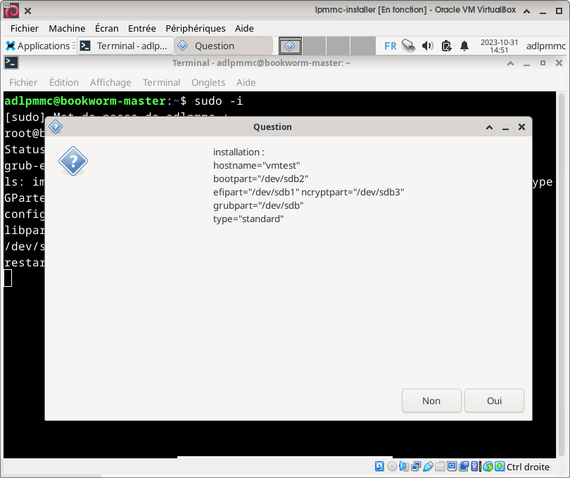Click the Non button in the Question dialog
This screenshot has width=570, height=478.
click(x=431, y=401)
